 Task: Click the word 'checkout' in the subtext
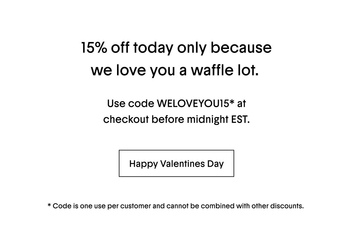click(x=126, y=119)
